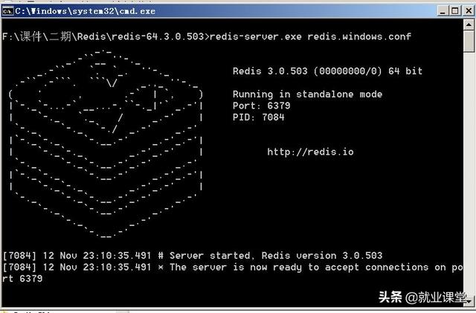Click the 'The server is now ready' log line

point(233,267)
